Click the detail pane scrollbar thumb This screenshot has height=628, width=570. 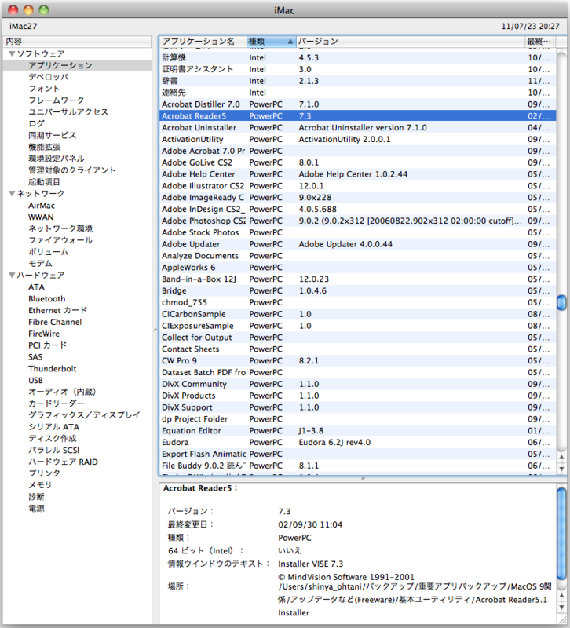click(561, 534)
